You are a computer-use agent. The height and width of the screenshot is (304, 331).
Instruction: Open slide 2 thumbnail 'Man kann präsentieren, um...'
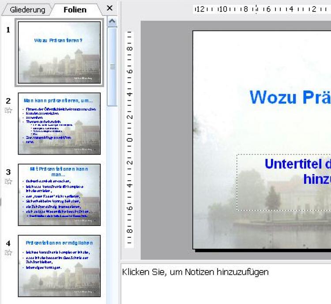[59, 123]
